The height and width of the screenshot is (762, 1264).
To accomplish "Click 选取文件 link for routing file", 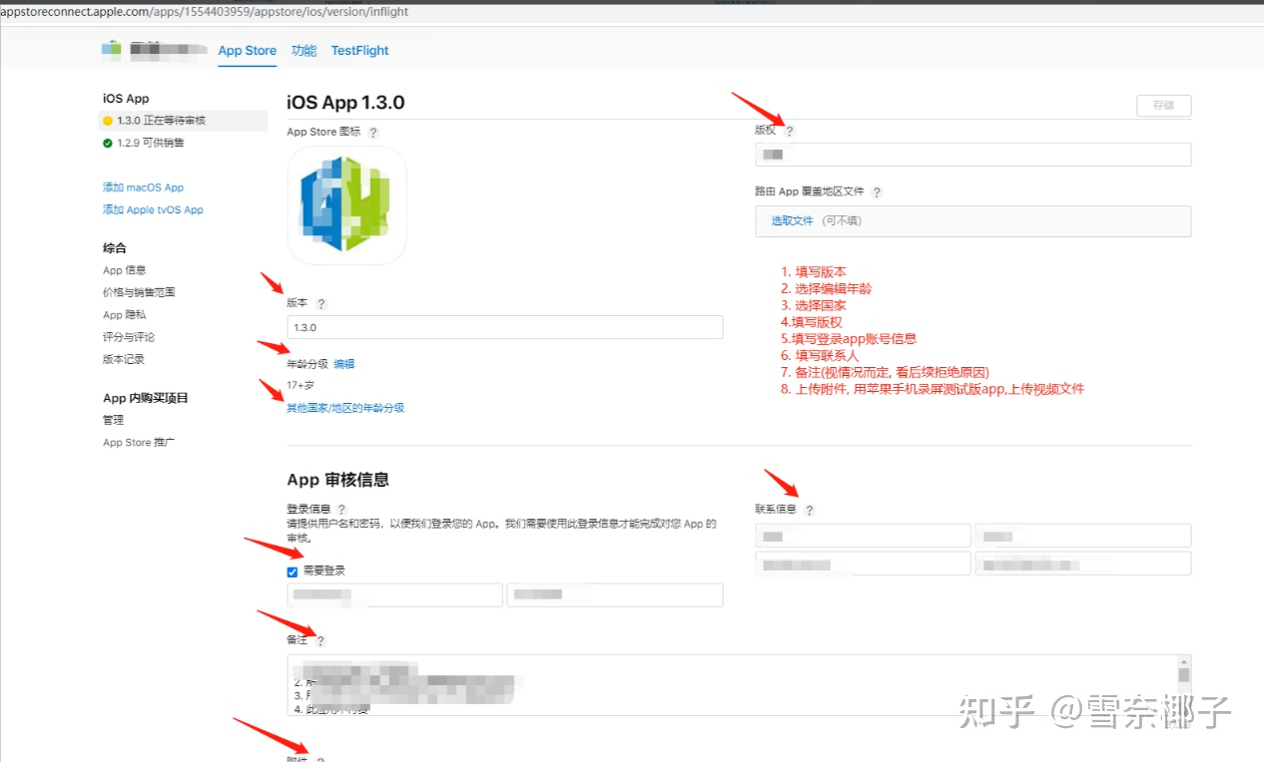I will [x=792, y=221].
